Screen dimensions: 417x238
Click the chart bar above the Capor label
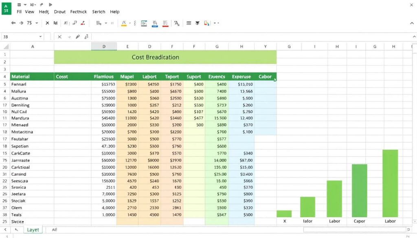pyautogui.click(x=359, y=191)
